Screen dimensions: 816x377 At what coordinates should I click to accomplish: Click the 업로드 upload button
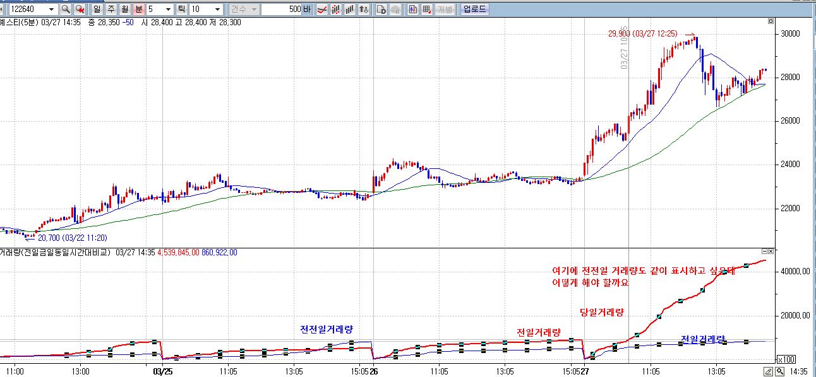[x=474, y=9]
